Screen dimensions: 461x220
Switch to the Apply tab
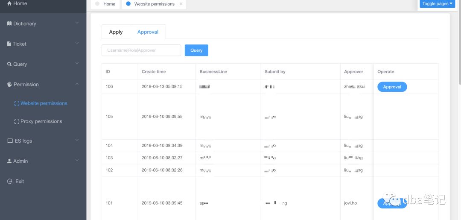(116, 32)
